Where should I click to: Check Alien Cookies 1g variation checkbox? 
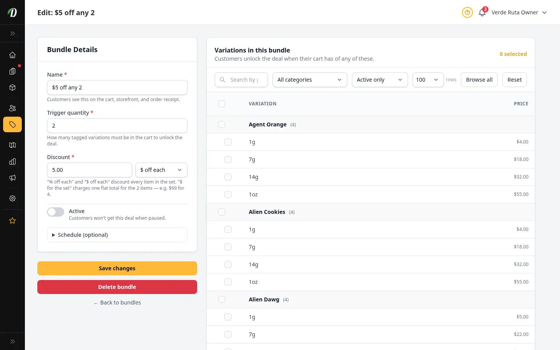tap(228, 229)
